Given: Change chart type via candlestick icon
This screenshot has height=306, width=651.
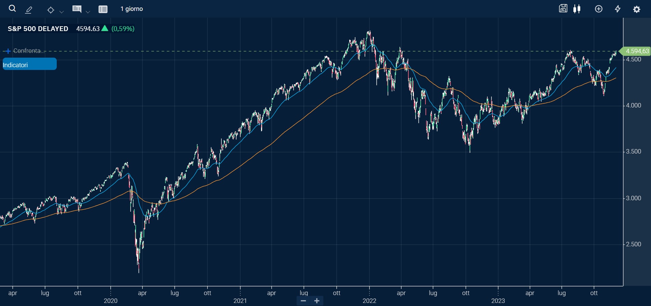Looking at the screenshot, I should coord(577,9).
